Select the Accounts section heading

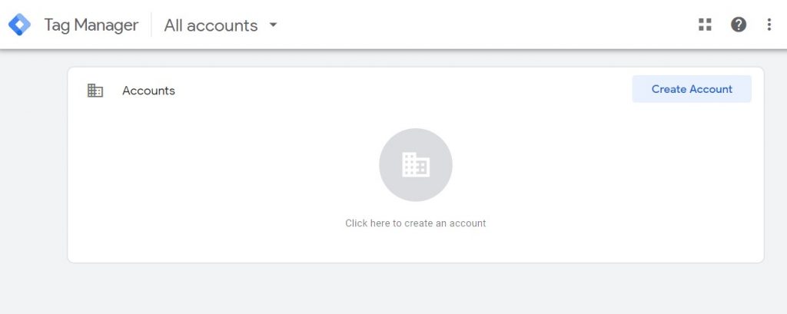[148, 91]
